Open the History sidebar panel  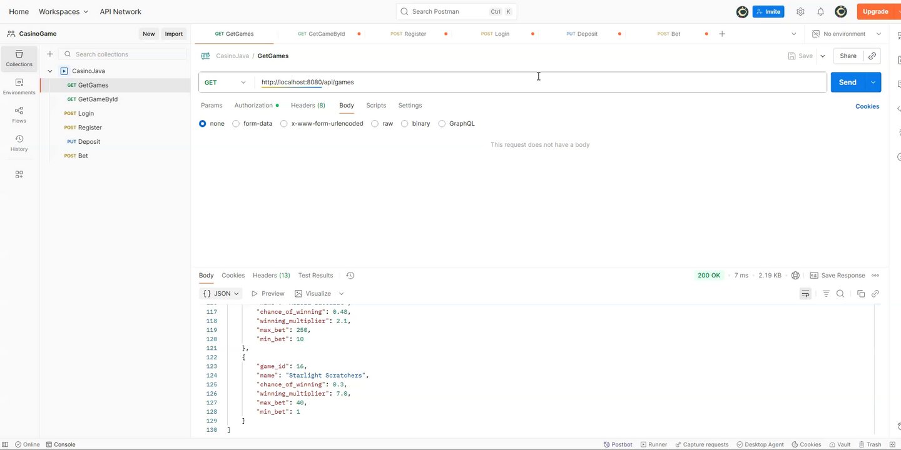tap(19, 143)
